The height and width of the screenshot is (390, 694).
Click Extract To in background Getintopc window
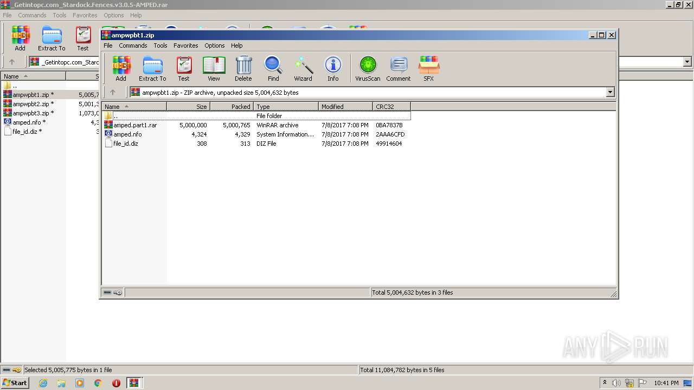pos(52,38)
